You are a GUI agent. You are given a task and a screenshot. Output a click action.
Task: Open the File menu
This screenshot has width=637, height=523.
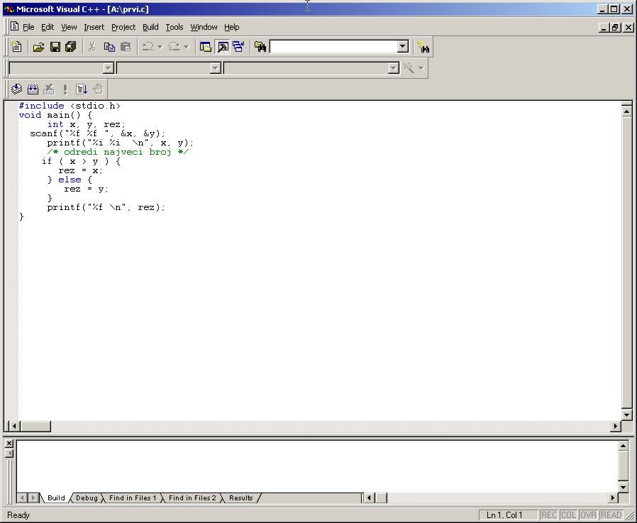click(28, 27)
